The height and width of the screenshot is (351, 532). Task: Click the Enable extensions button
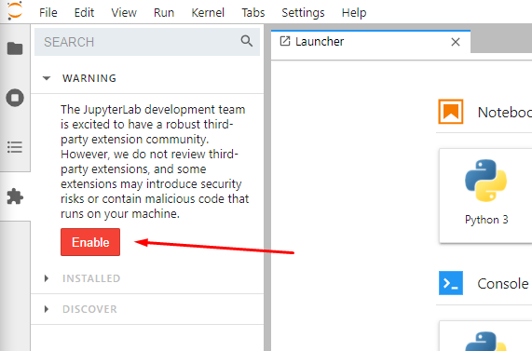(90, 242)
